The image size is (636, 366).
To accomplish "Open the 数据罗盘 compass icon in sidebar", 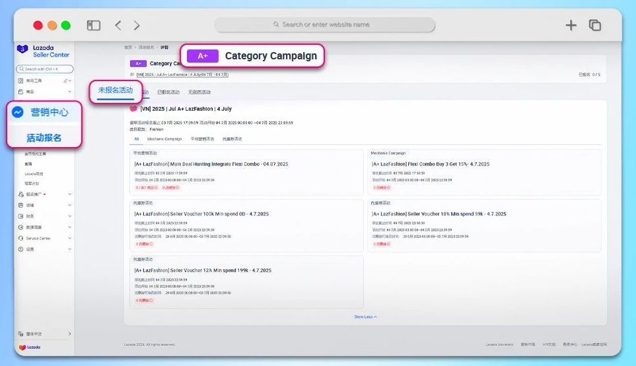I will pyautogui.click(x=20, y=227).
